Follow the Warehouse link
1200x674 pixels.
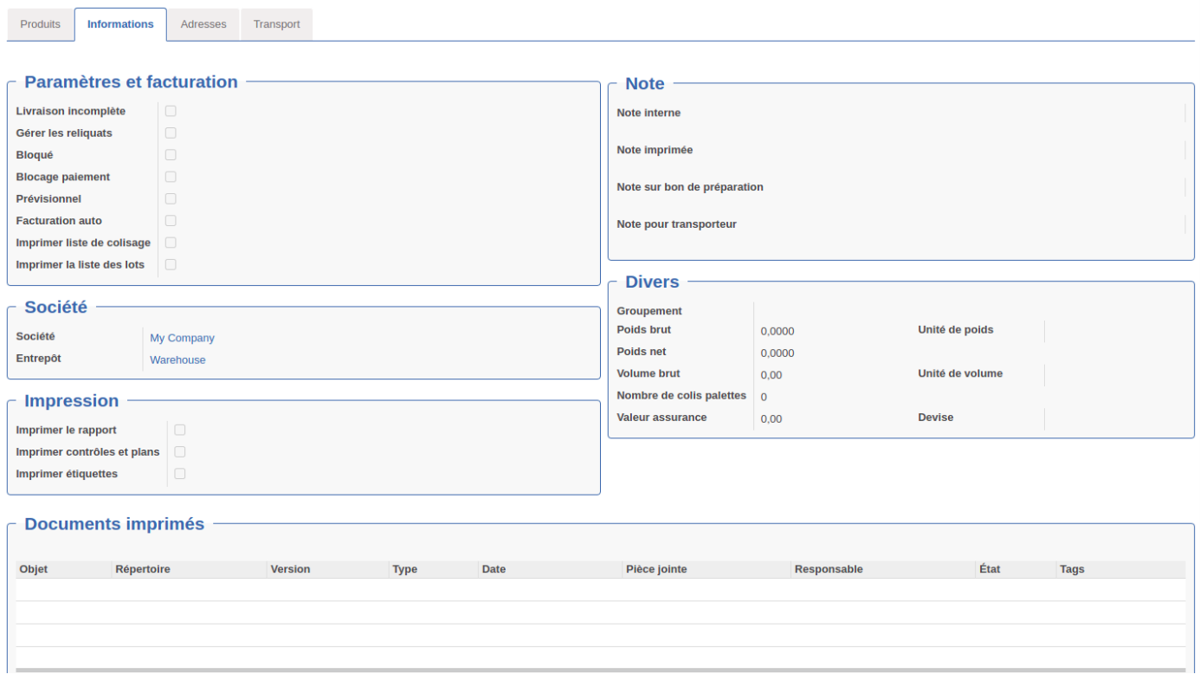click(177, 360)
